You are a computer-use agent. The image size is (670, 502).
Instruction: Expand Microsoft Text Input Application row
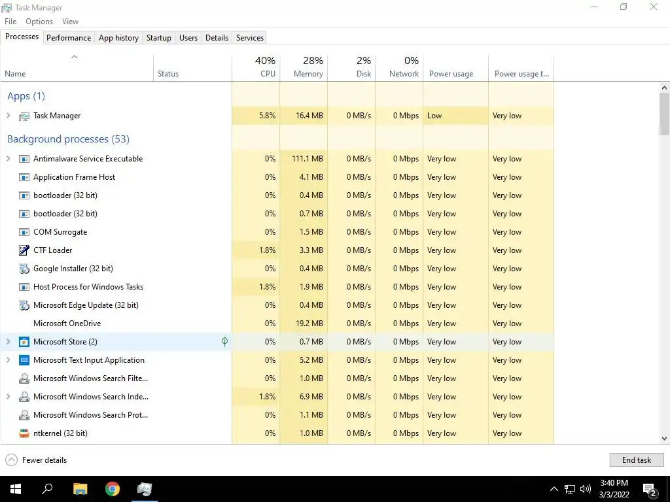click(8, 360)
